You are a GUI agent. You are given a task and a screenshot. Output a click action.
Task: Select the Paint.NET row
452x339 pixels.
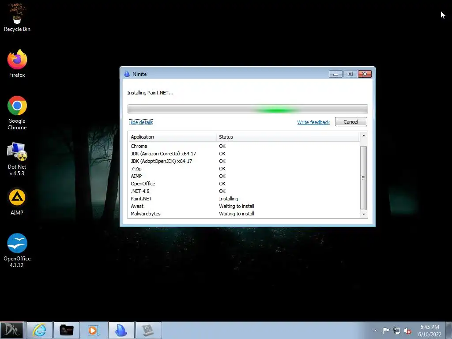(244, 199)
